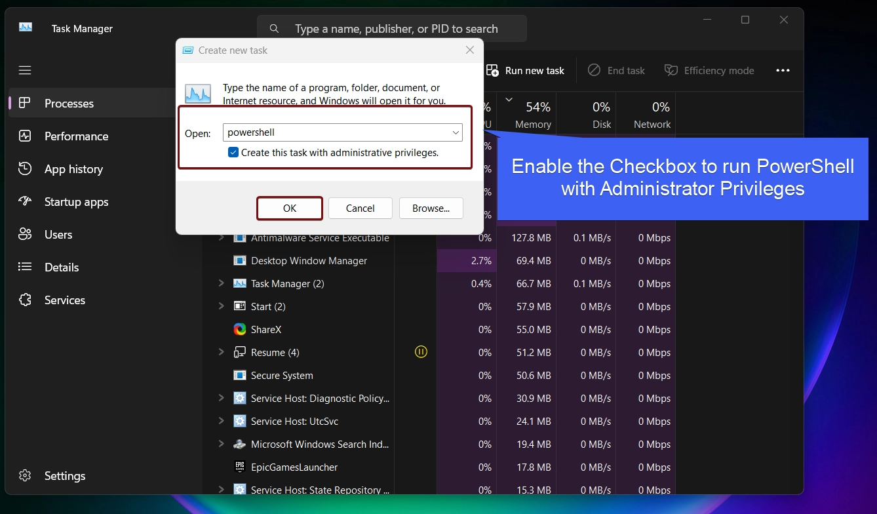Click the Service Host: Diagnostic Policy gear icon
Screen dimensions: 877x514
click(240, 398)
